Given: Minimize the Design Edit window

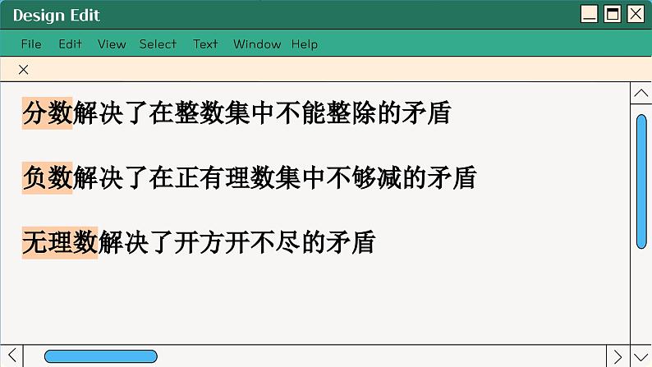Looking at the screenshot, I should click(x=589, y=14).
